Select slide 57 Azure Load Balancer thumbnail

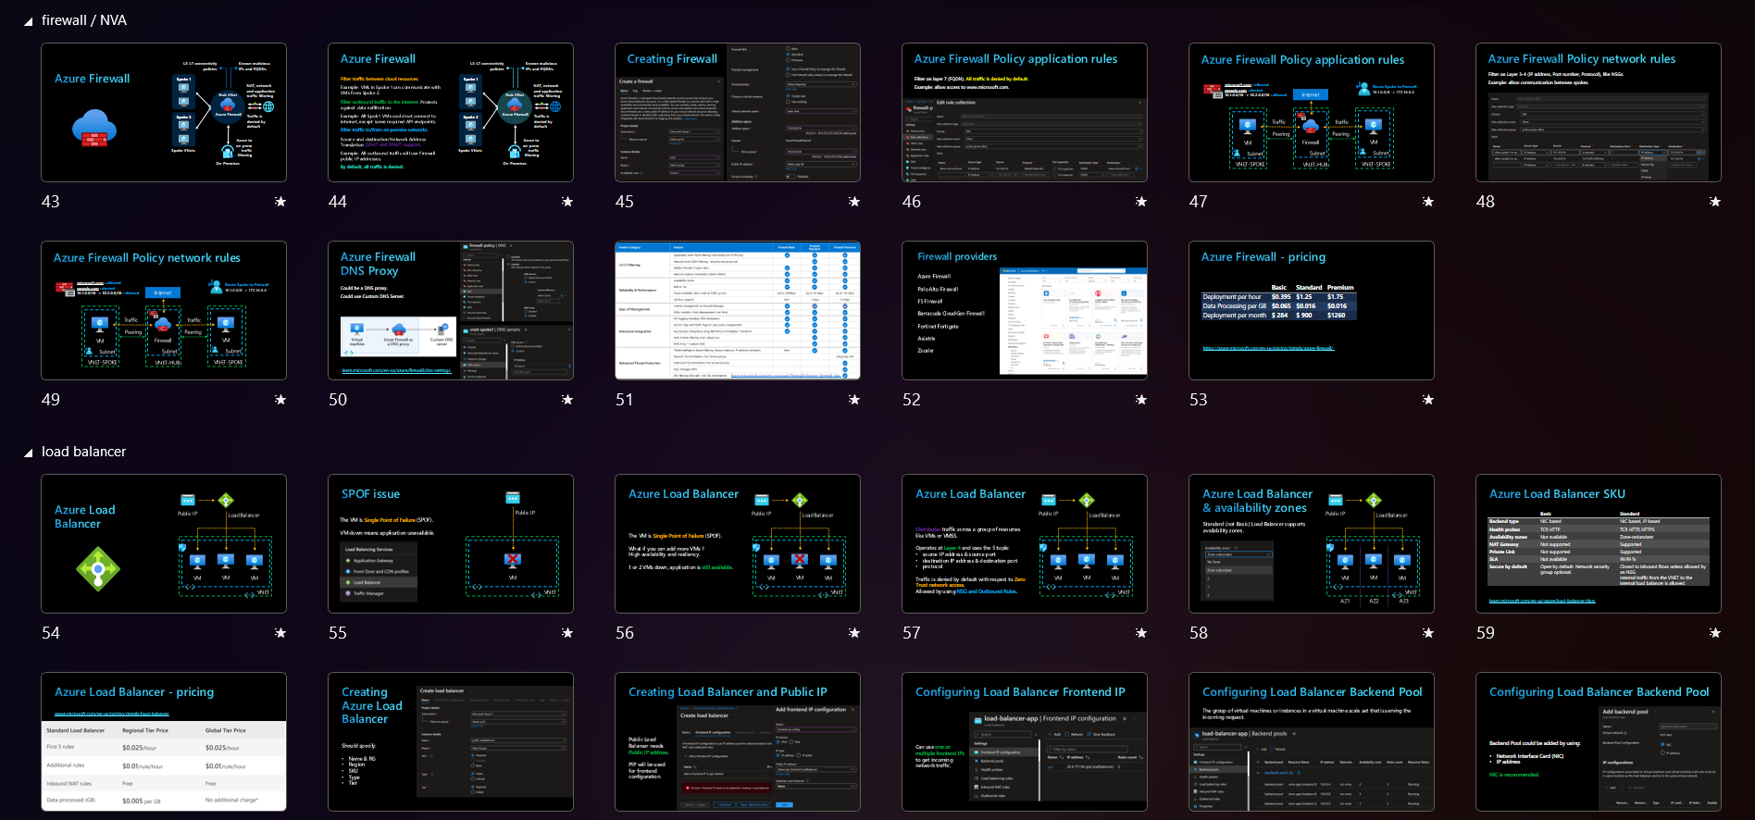1025,543
